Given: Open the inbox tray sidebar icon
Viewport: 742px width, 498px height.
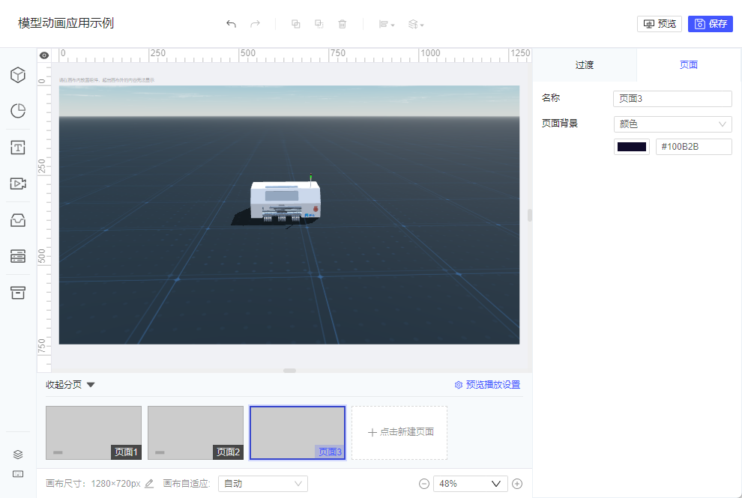Looking at the screenshot, I should [18, 220].
